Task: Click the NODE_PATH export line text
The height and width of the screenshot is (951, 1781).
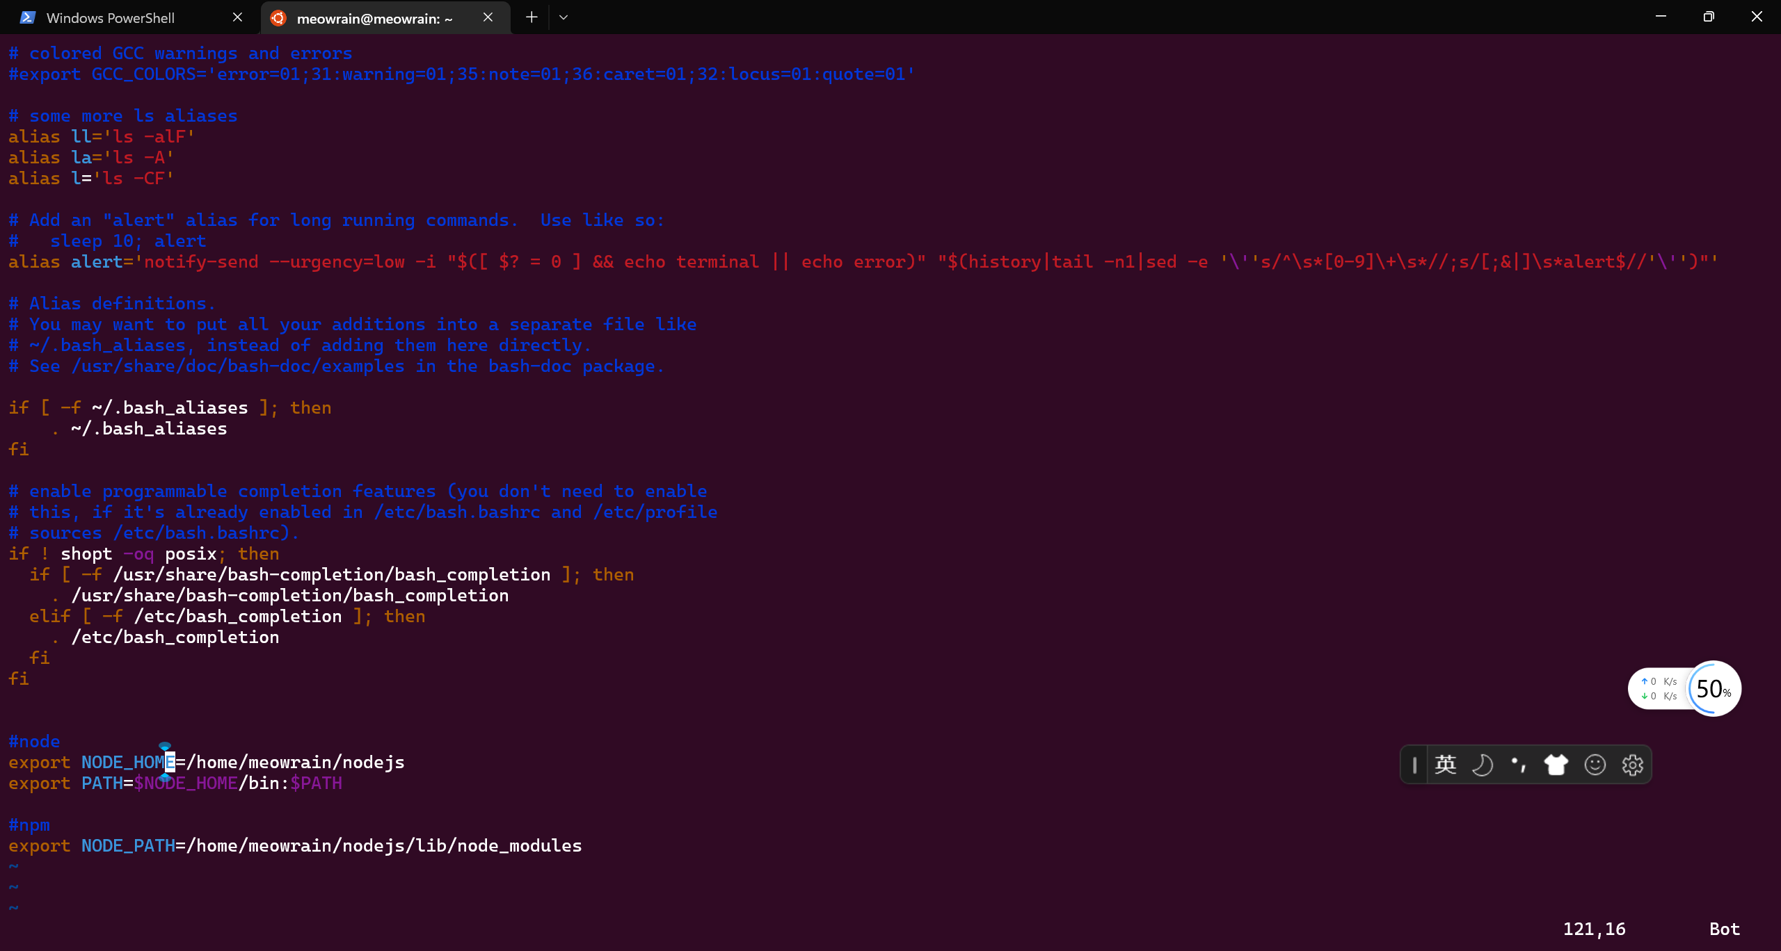Action: 296,846
